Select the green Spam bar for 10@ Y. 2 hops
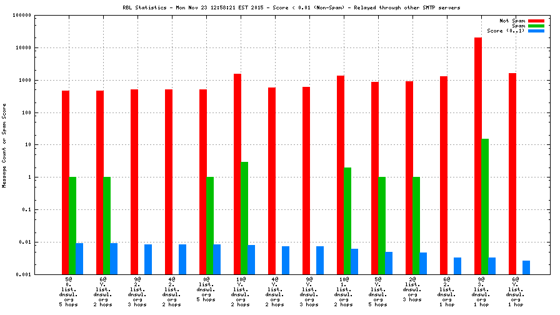This screenshot has height=315, width=560. tap(244, 217)
